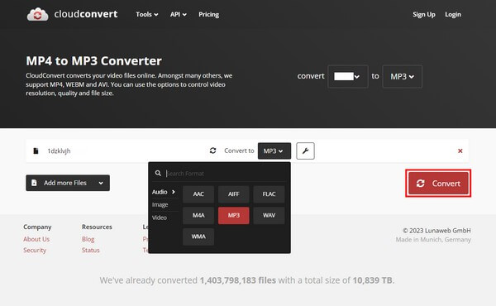Click the refresh arrows icon beside Convert to
The width and height of the screenshot is (496, 306).
[x=213, y=151]
